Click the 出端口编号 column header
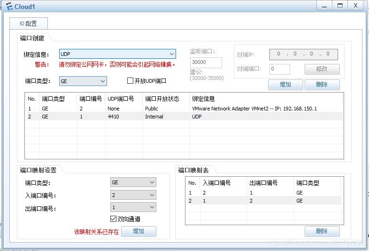369x251 pixels. point(270,183)
